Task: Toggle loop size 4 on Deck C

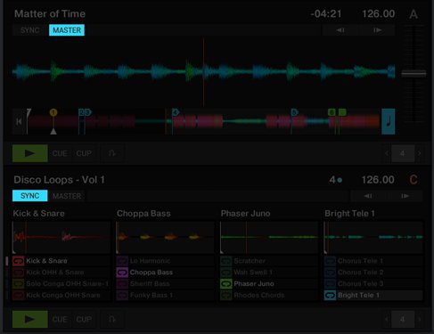Action: (x=403, y=320)
